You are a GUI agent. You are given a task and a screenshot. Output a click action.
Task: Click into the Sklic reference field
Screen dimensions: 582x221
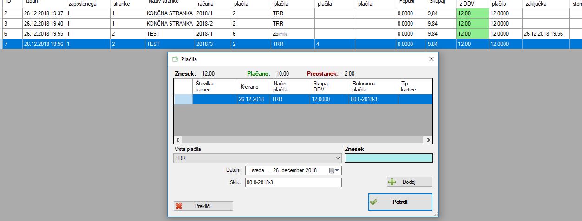pyautogui.click(x=293, y=182)
